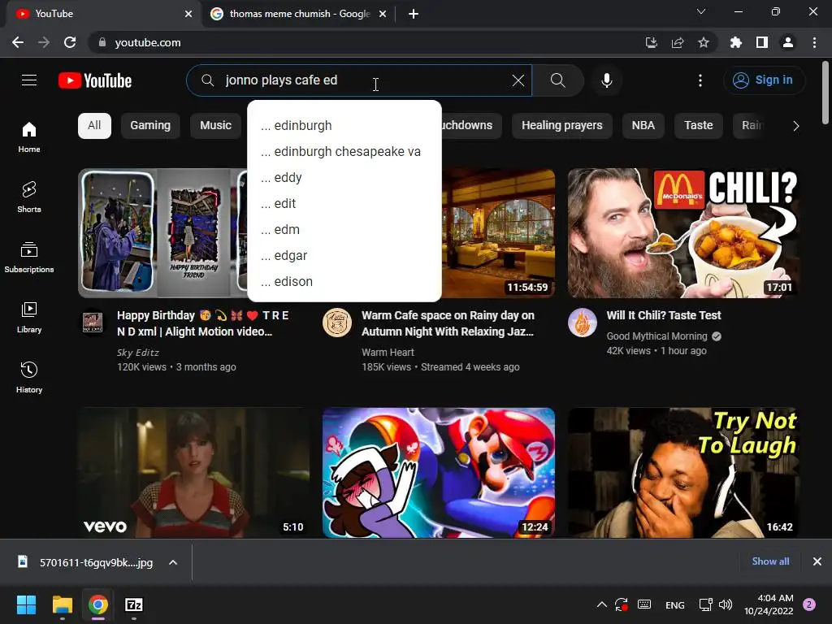The height and width of the screenshot is (624, 832).
Task: Open Good Mythical Morning channel link
Action: pos(656,336)
